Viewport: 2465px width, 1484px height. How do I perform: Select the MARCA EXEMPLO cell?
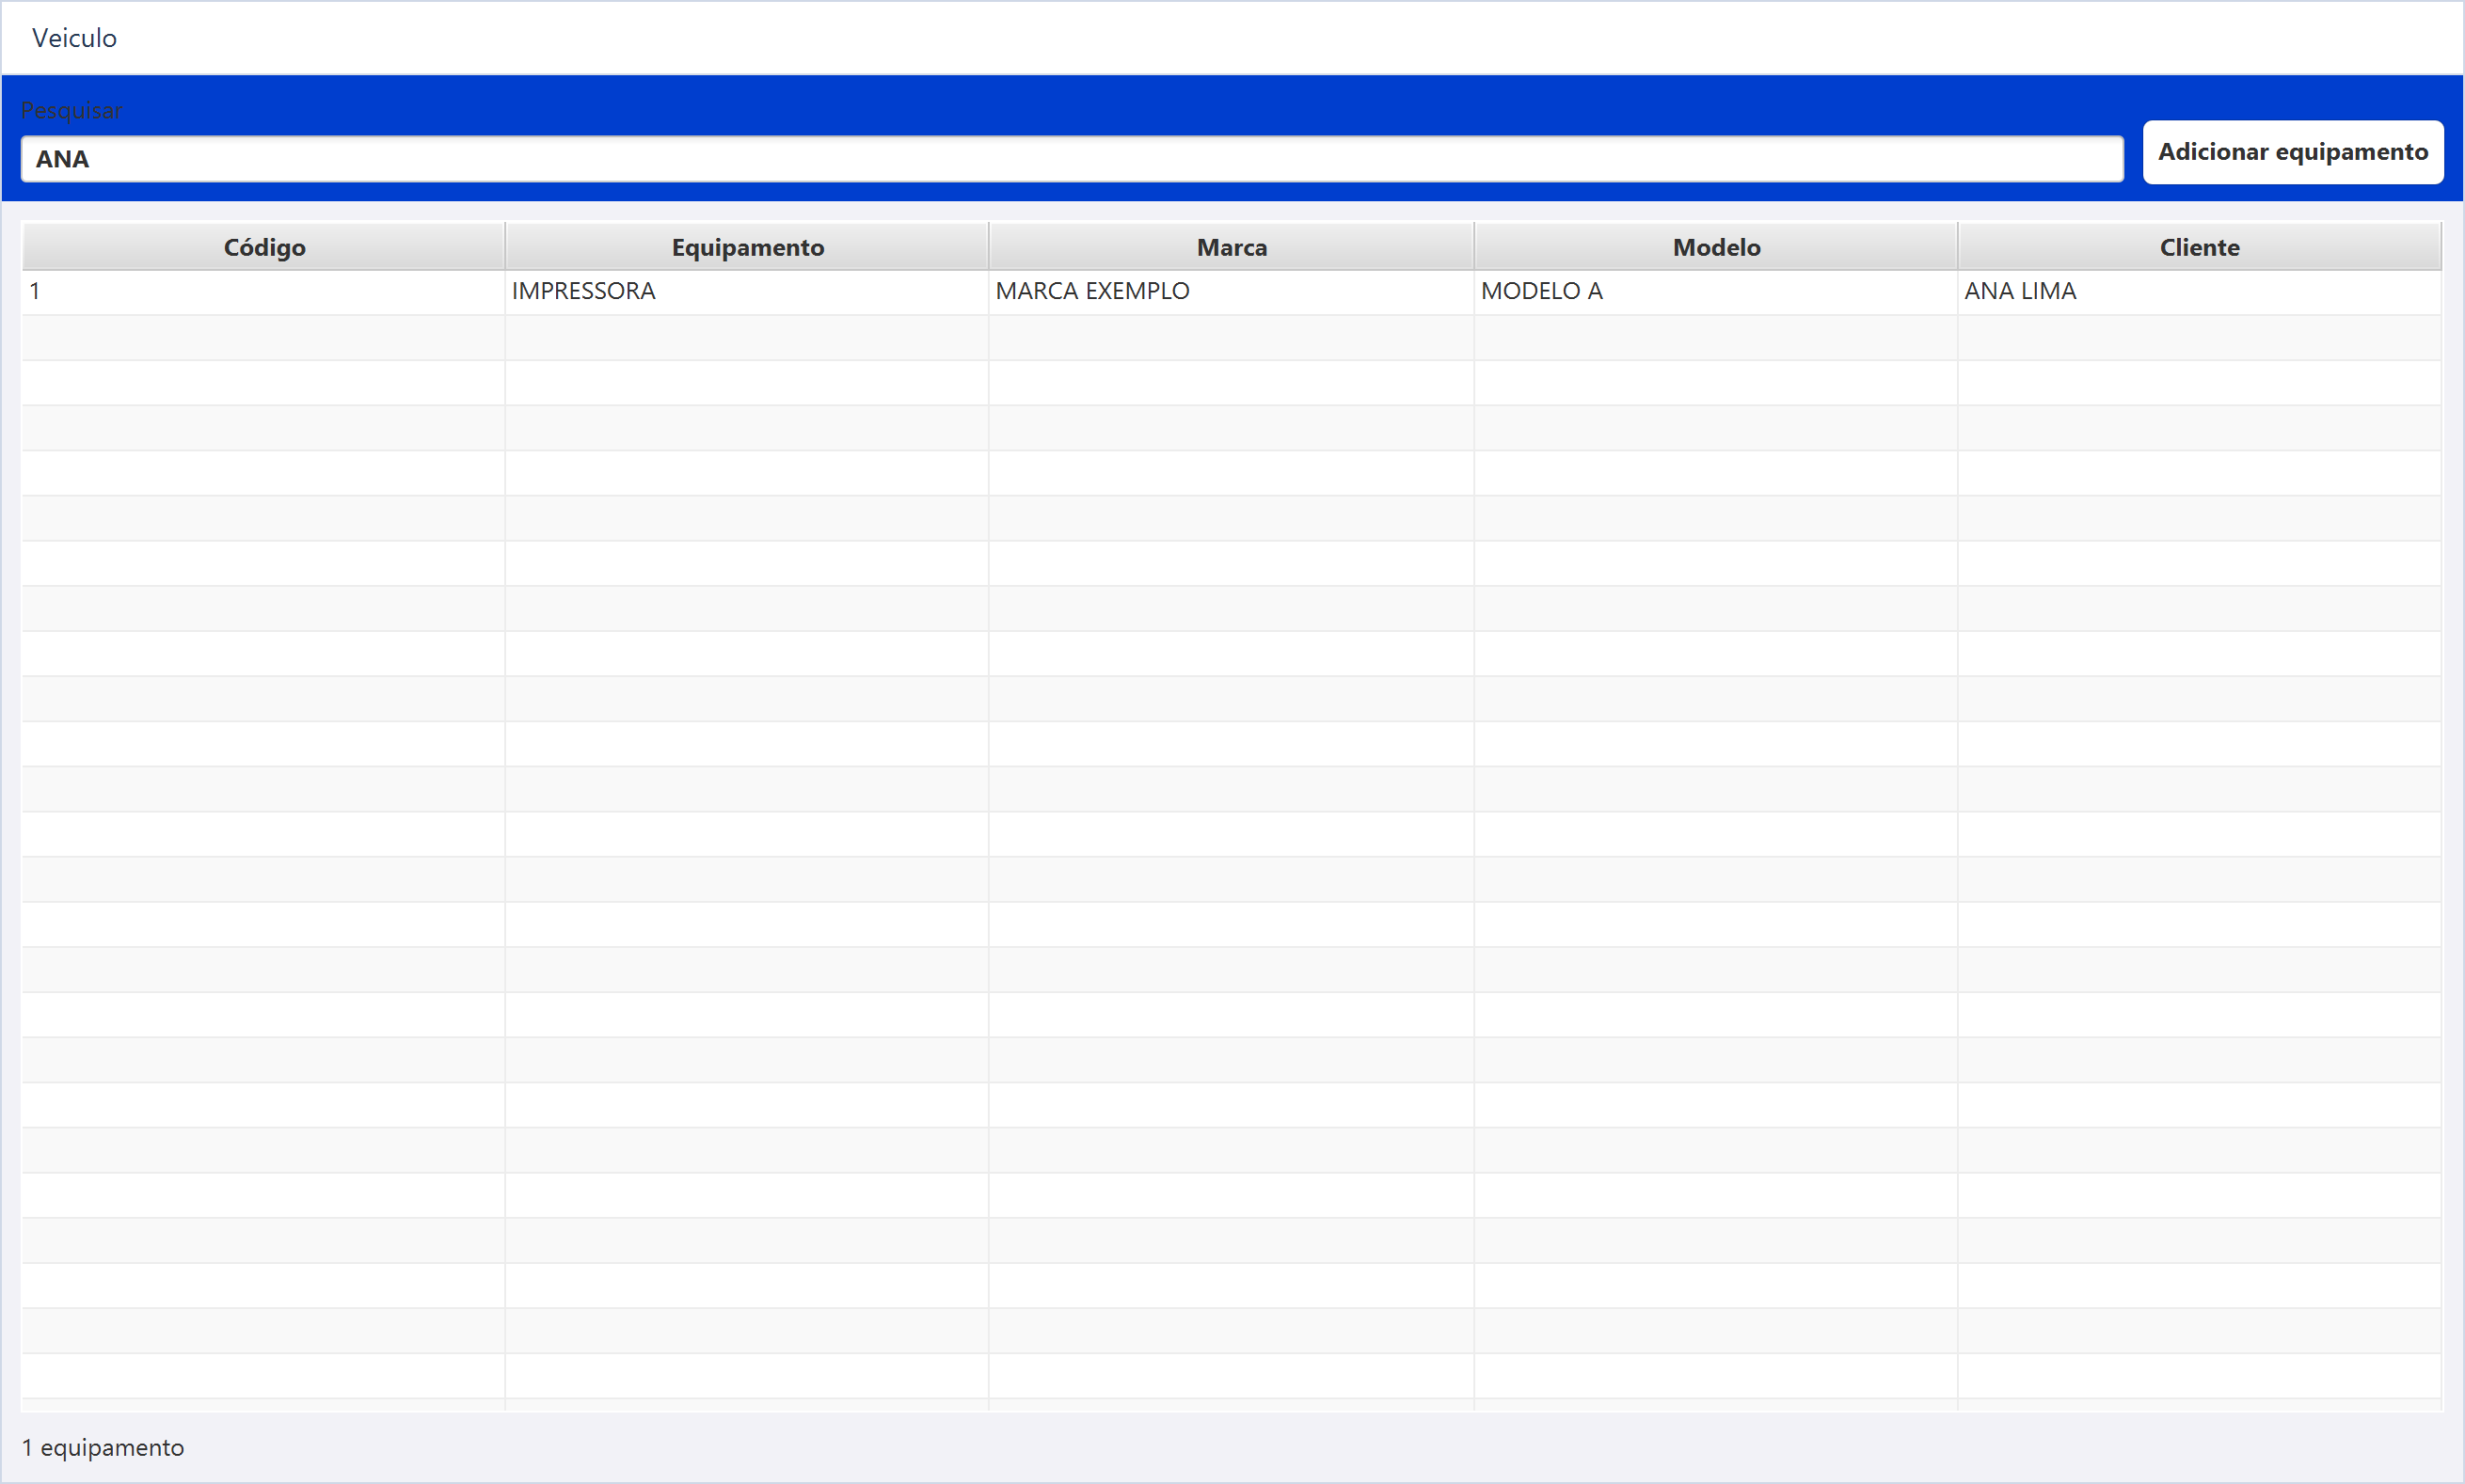tap(1232, 292)
